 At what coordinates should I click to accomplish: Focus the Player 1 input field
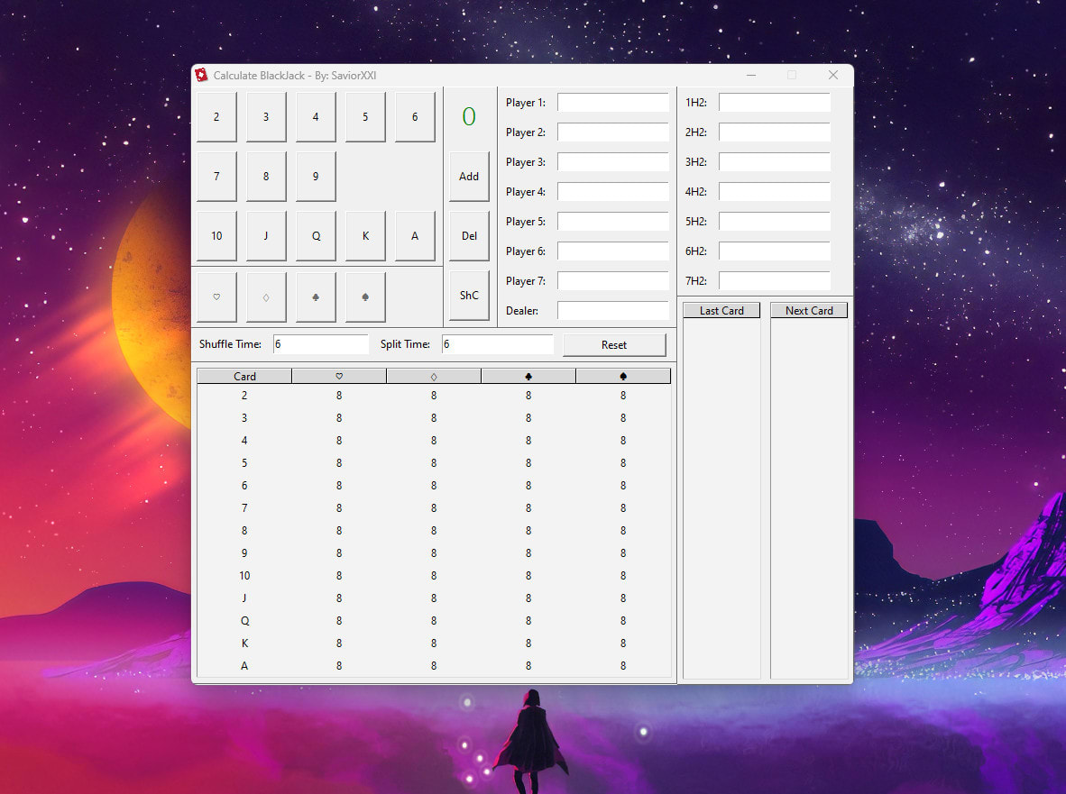pyautogui.click(x=613, y=103)
